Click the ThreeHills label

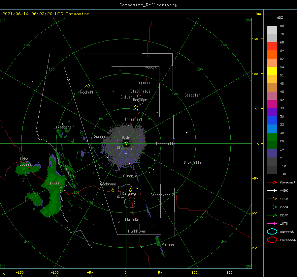[x=165, y=144]
